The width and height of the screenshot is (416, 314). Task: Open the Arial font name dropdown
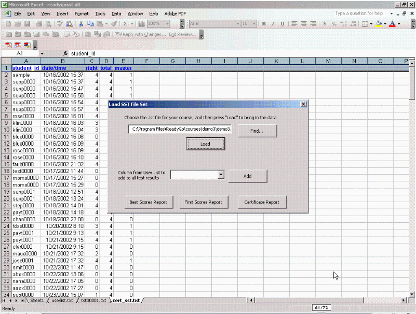click(x=238, y=24)
